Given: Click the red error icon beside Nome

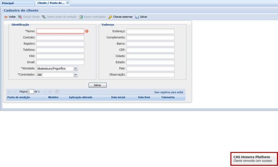Looking at the screenshot, I should pos(87,31).
